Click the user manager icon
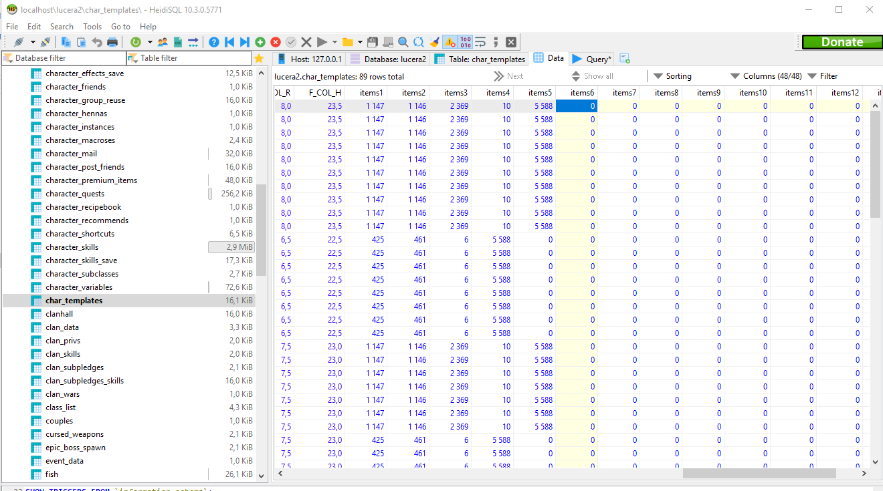The width and height of the screenshot is (883, 491). click(163, 42)
